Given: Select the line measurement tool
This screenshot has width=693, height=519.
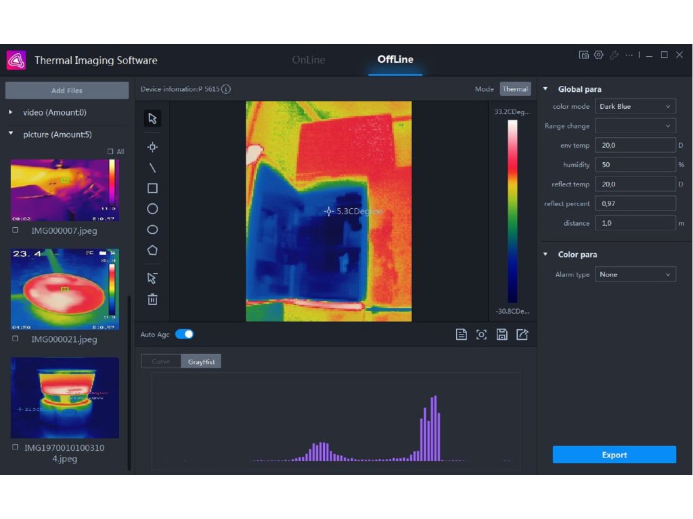Looking at the screenshot, I should 152,168.
